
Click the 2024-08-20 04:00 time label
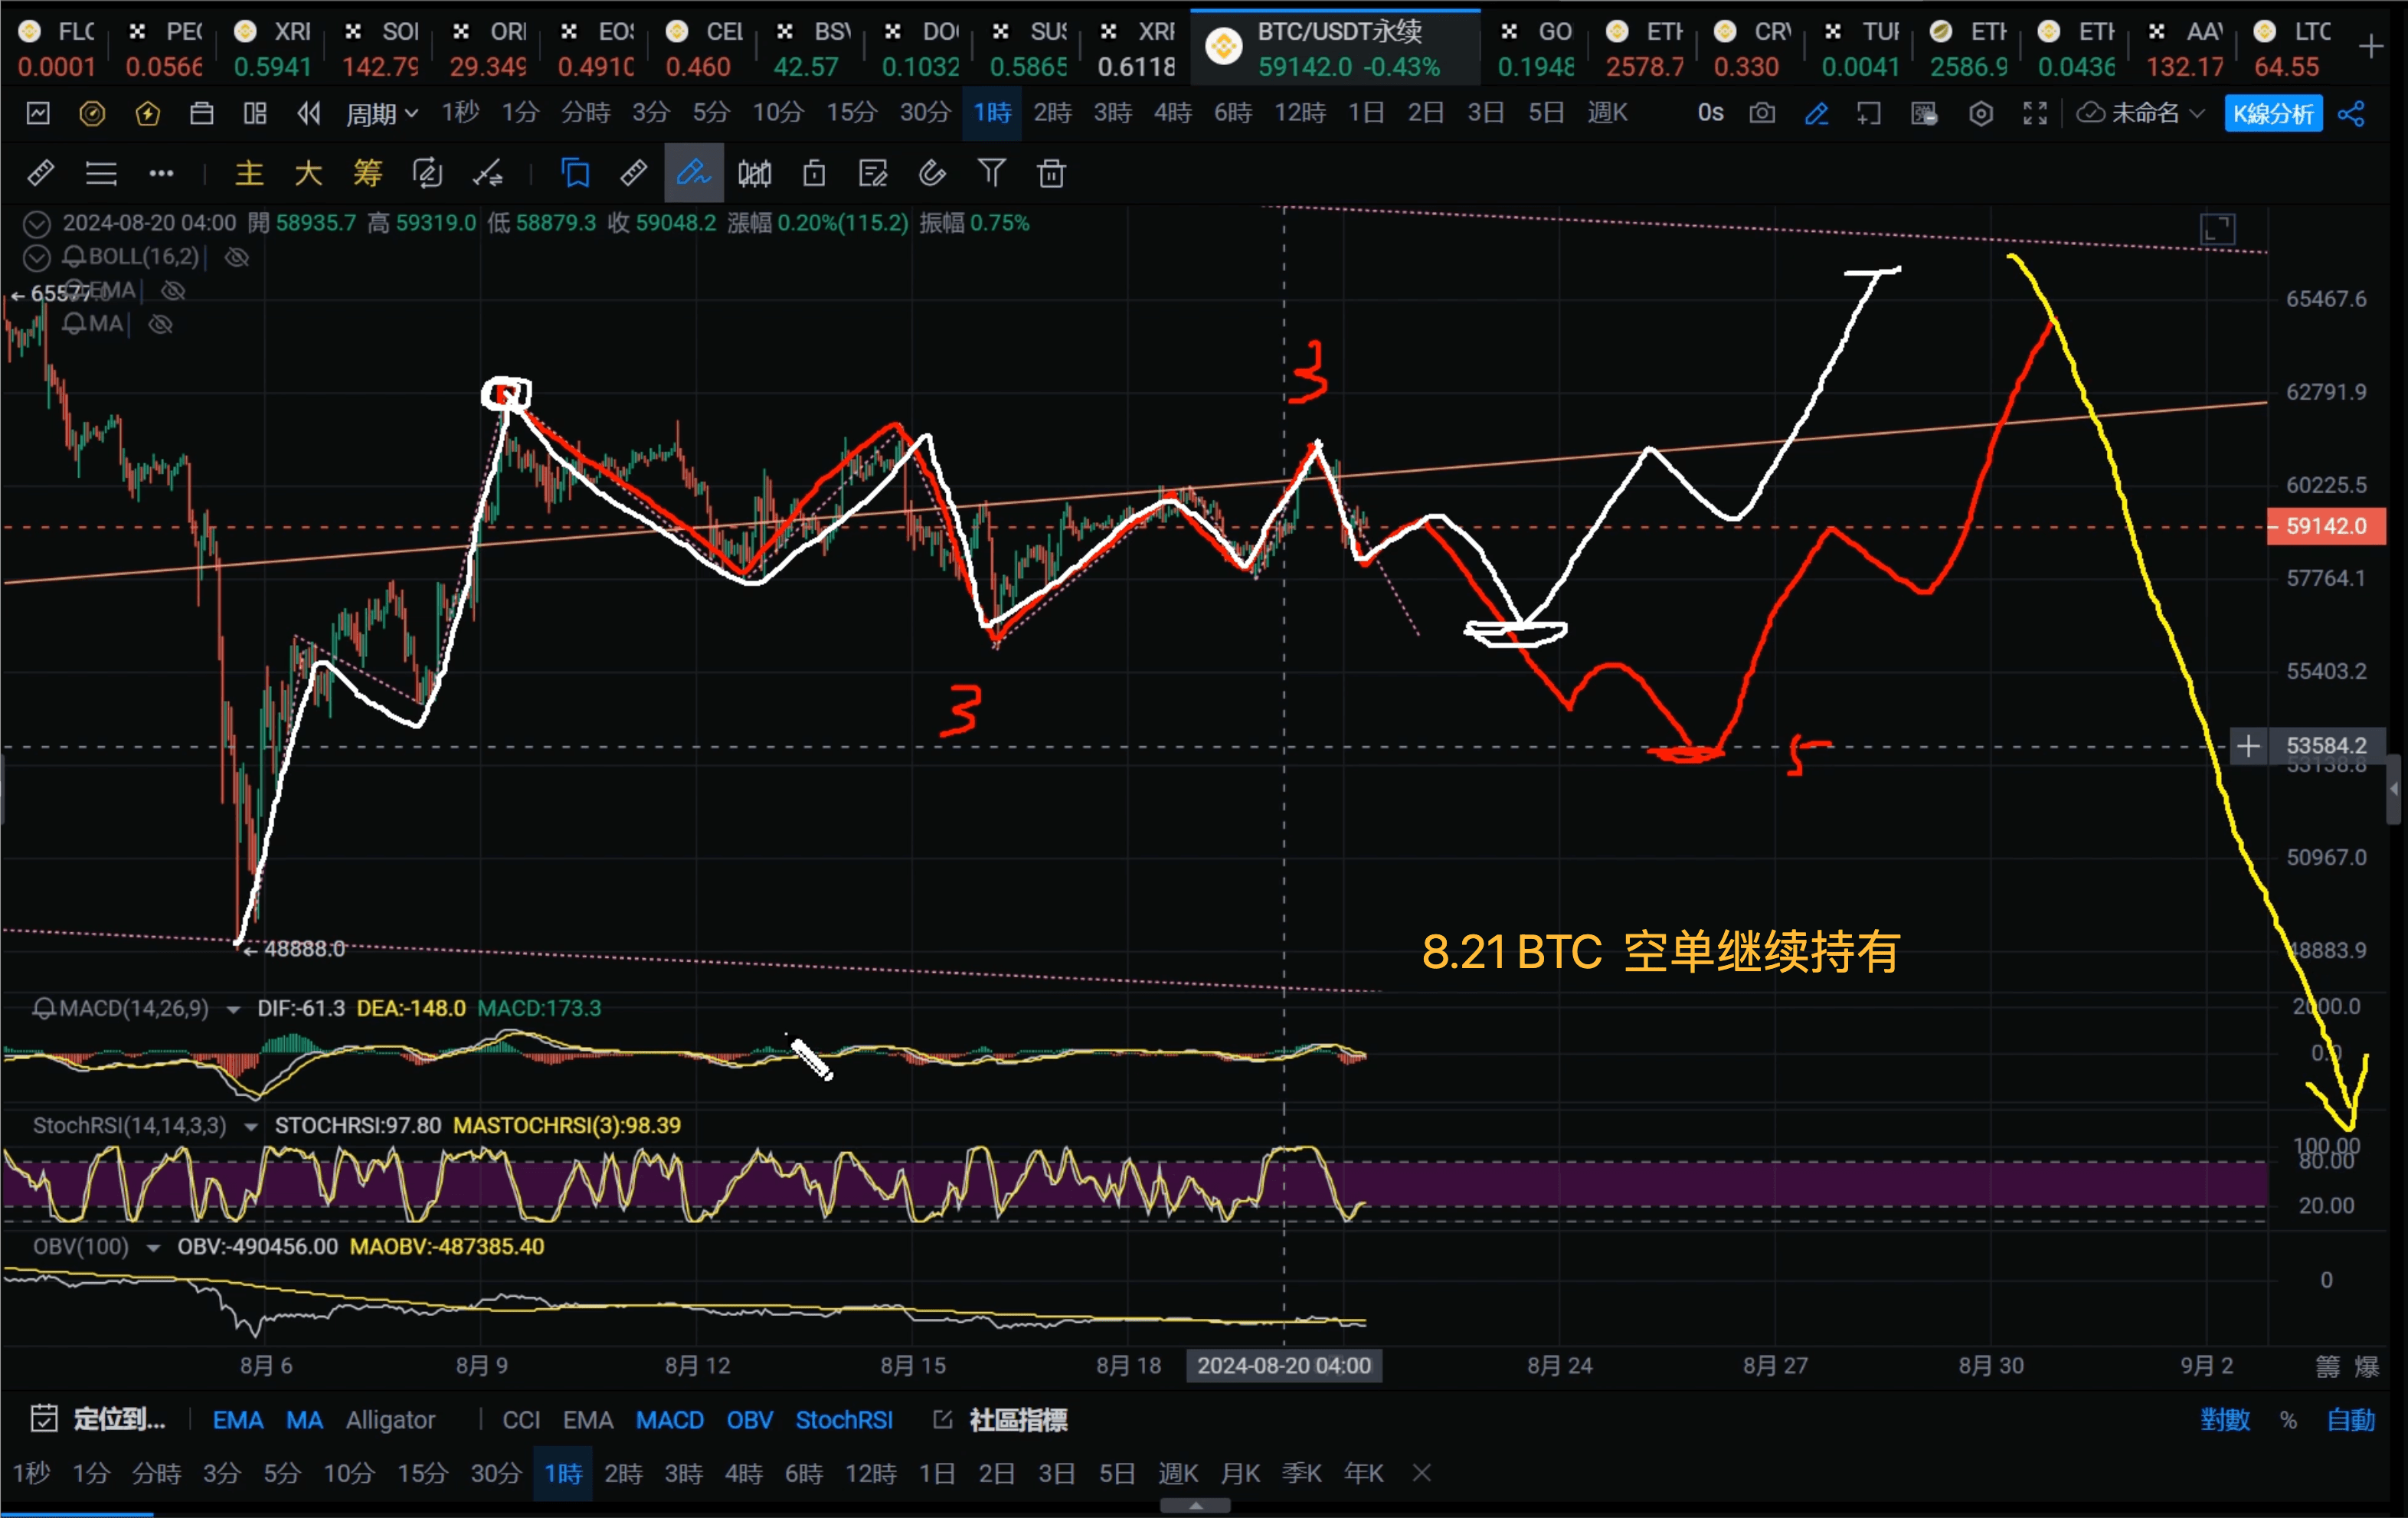click(x=1284, y=1366)
